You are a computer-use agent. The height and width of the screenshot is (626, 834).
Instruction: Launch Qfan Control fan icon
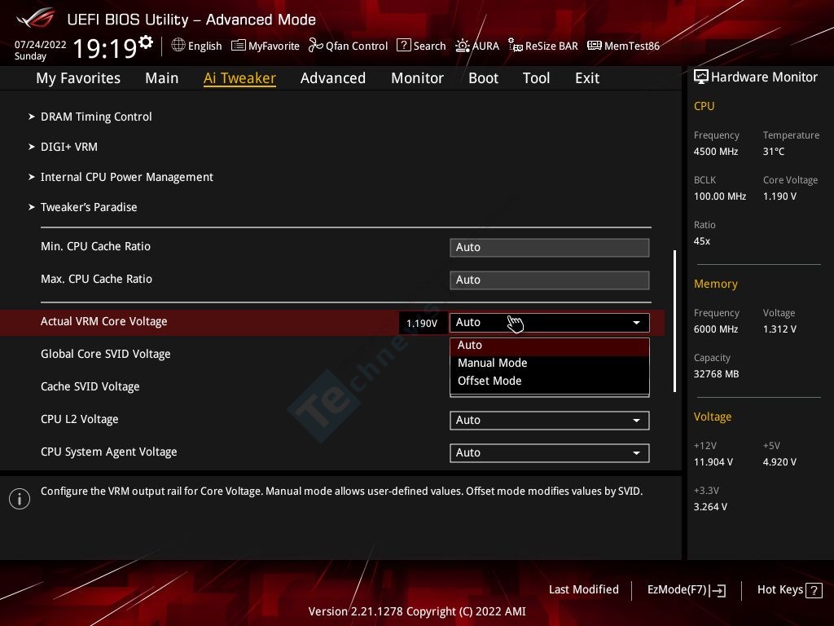click(315, 46)
